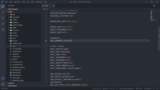This screenshot has height=90, width=160.
Task: Click the line and column indicator
Action: tap(97, 88)
